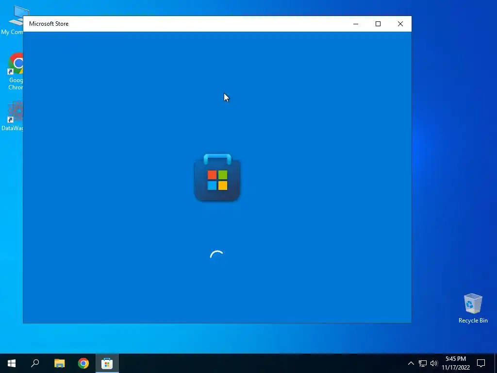The height and width of the screenshot is (373, 497).
Task: Open volume speaker tray icon
Action: pyautogui.click(x=434, y=363)
